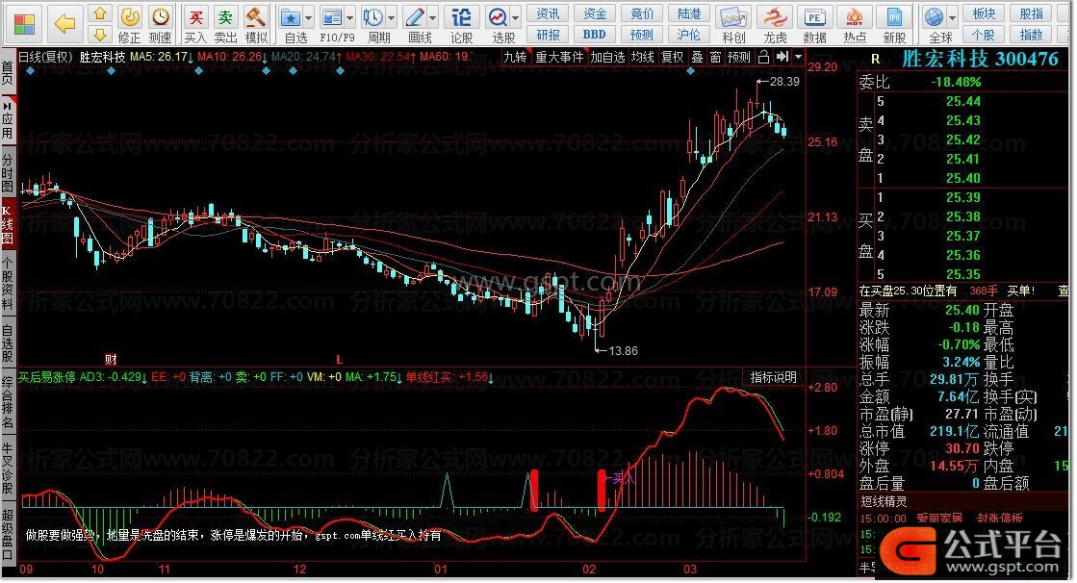The height and width of the screenshot is (583, 1077).
Task: Switch to the 综合排名 sidebar tab
Action: [8, 402]
